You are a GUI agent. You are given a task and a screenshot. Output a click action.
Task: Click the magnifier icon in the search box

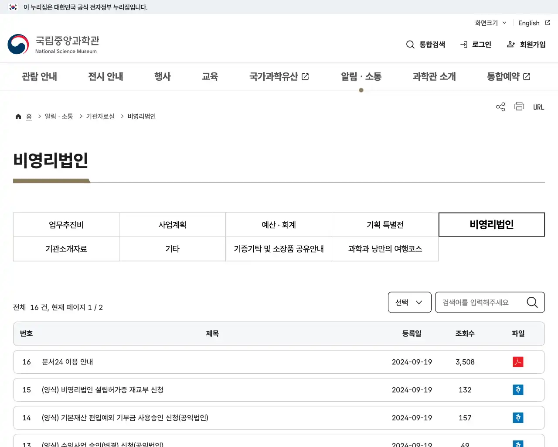(532, 302)
